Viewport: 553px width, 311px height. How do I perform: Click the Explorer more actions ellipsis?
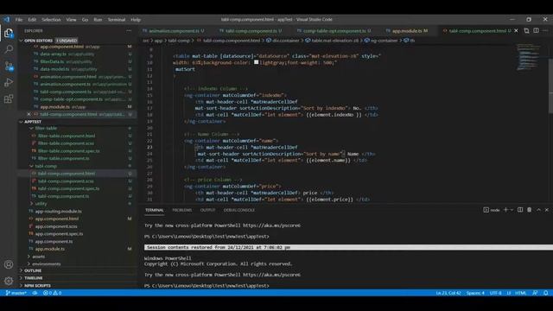point(129,31)
